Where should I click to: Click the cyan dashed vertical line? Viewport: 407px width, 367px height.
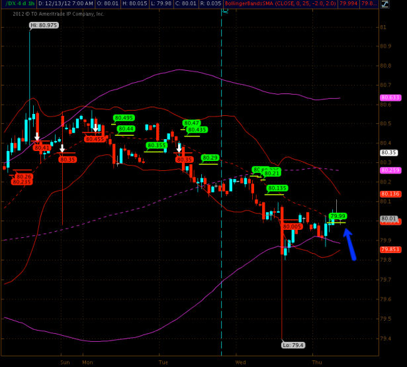pos(221,199)
